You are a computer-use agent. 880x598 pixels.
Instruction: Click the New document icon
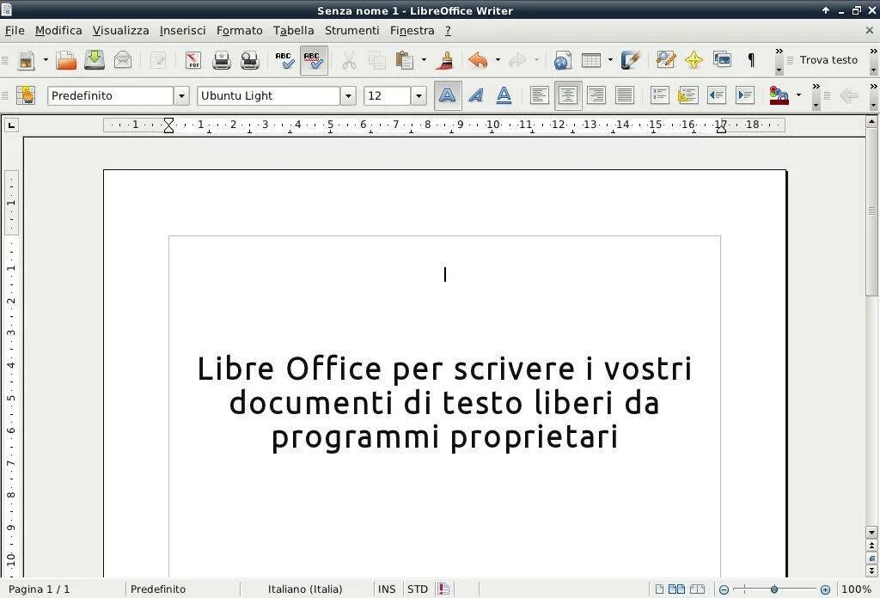tap(26, 60)
